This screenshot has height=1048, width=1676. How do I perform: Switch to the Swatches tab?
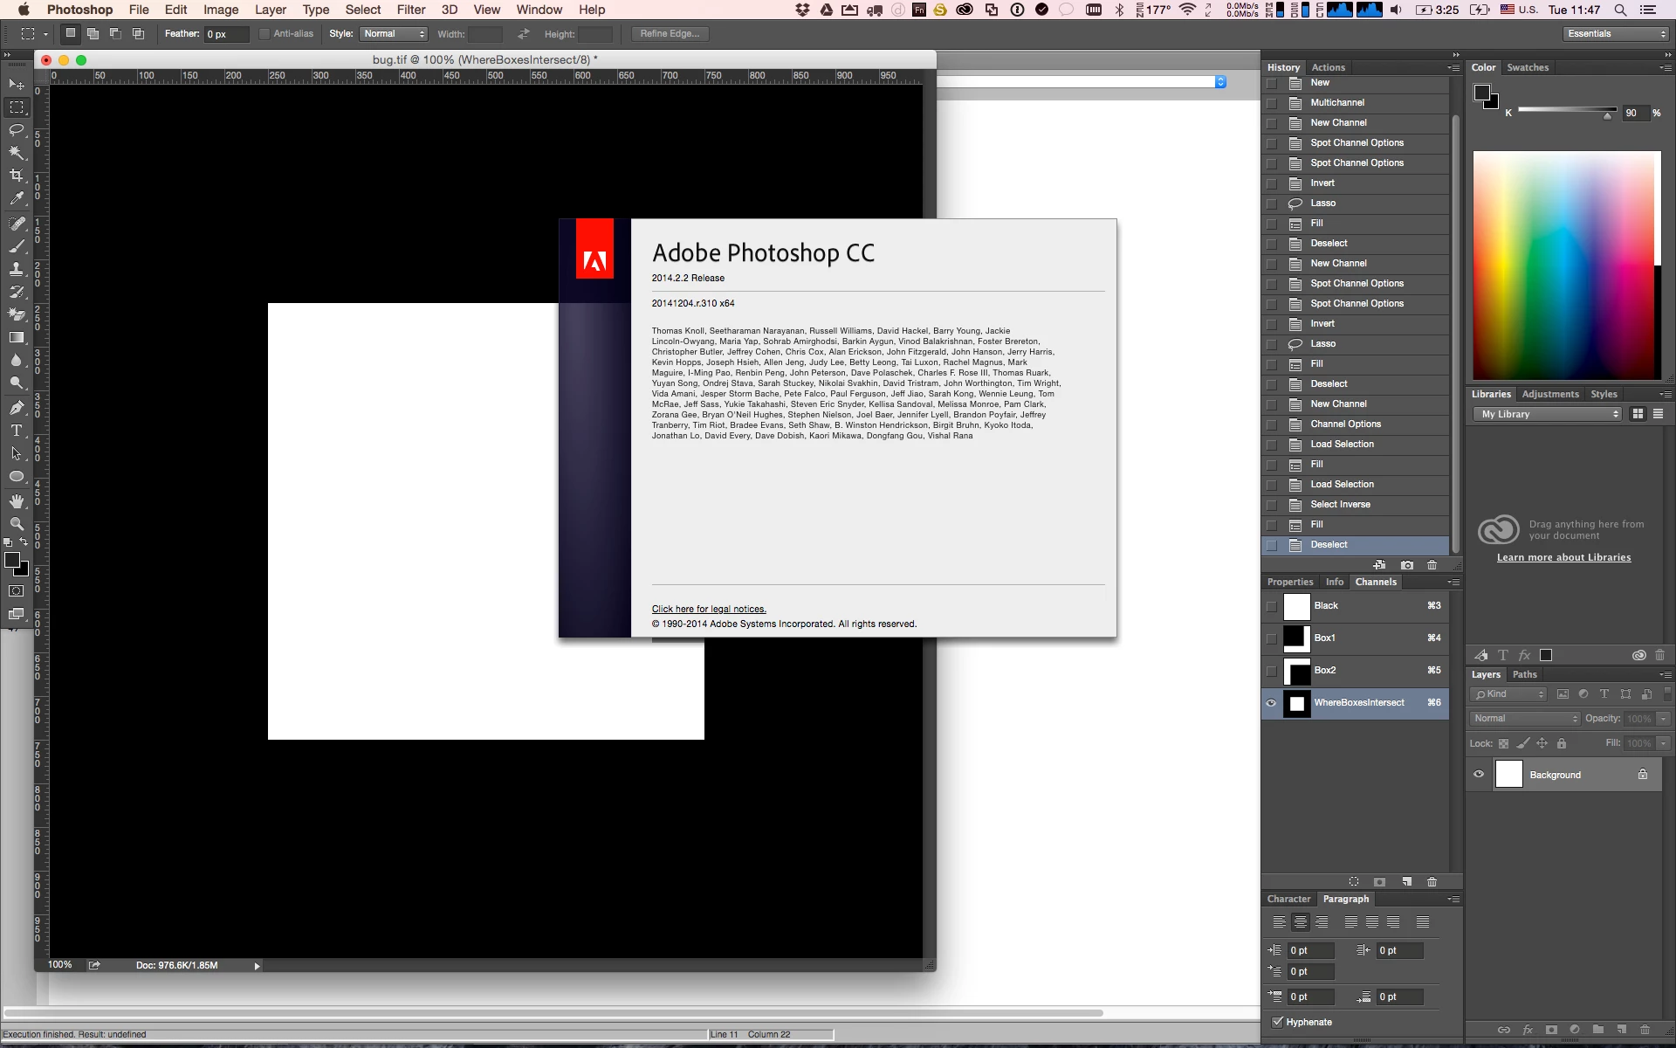tap(1528, 67)
